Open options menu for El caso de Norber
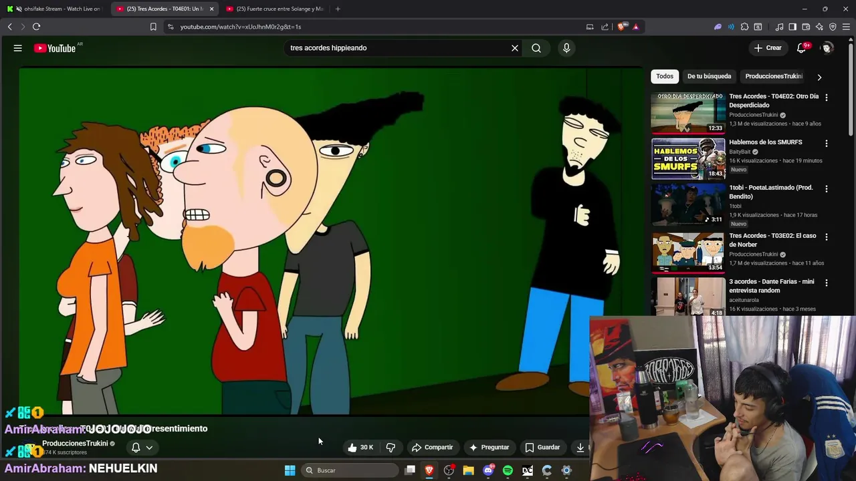The width and height of the screenshot is (856, 481). coord(827,237)
